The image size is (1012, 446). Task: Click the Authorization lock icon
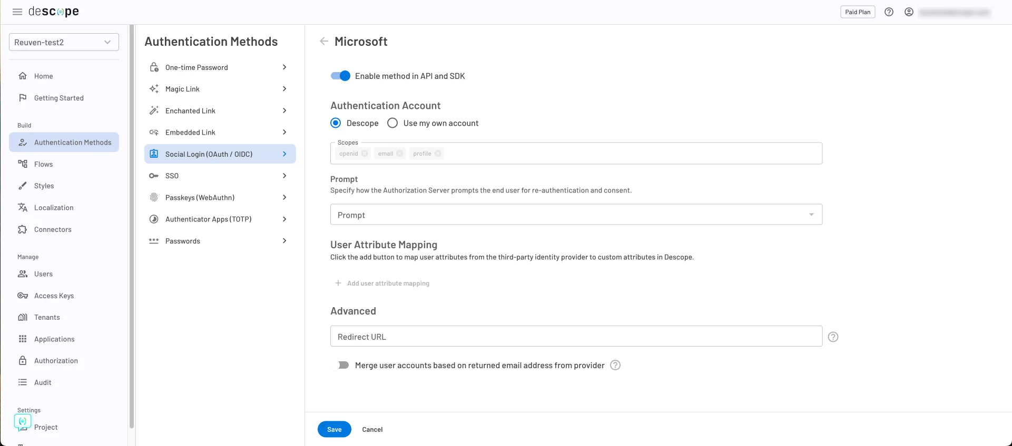23,360
